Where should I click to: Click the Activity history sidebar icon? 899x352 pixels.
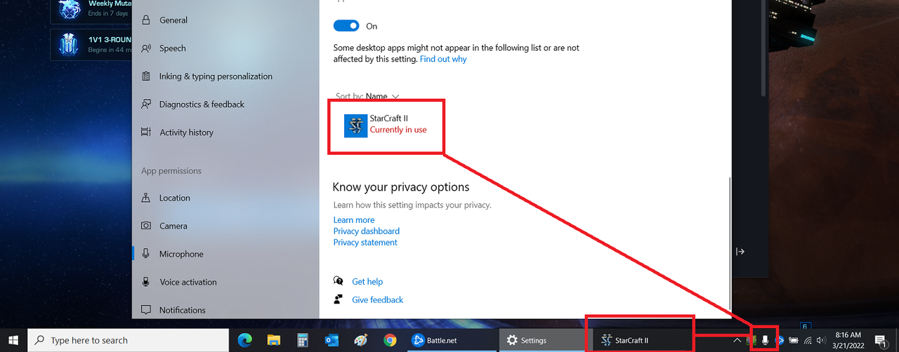pos(145,133)
